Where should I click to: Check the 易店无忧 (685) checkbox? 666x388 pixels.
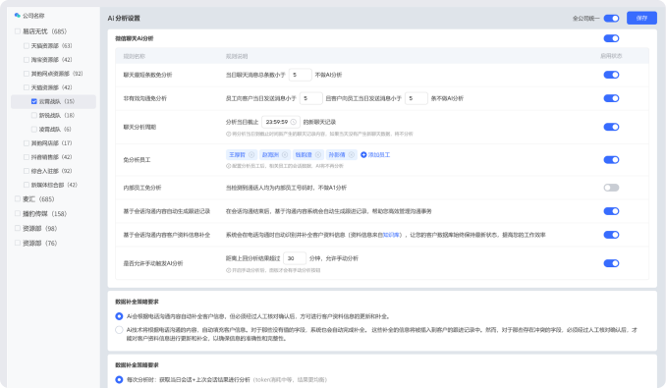(18, 31)
